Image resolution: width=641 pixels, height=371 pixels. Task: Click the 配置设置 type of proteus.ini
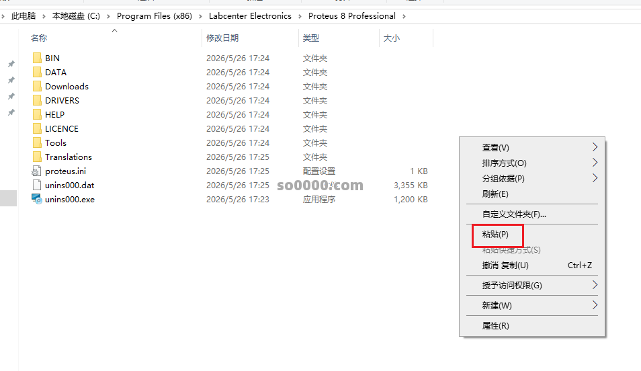[x=319, y=171]
